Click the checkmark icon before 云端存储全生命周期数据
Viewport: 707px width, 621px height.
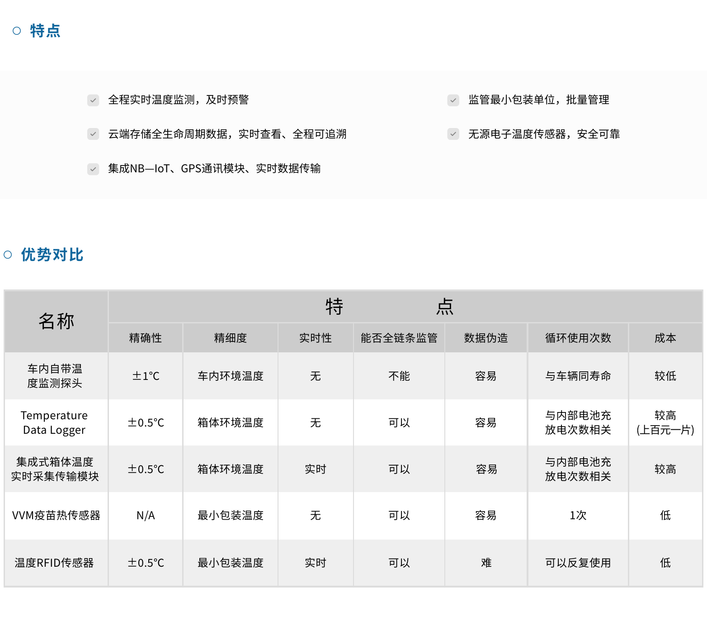93,134
